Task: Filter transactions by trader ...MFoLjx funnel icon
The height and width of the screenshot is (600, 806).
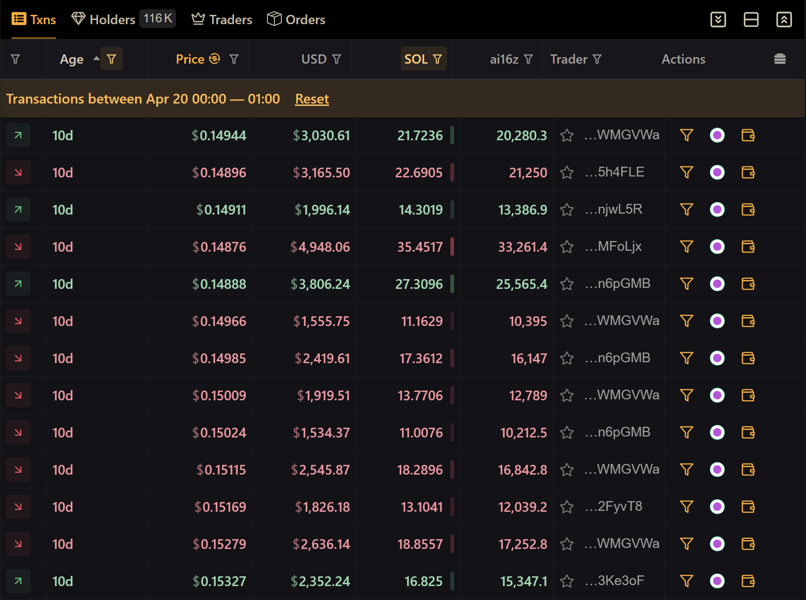Action: (686, 247)
